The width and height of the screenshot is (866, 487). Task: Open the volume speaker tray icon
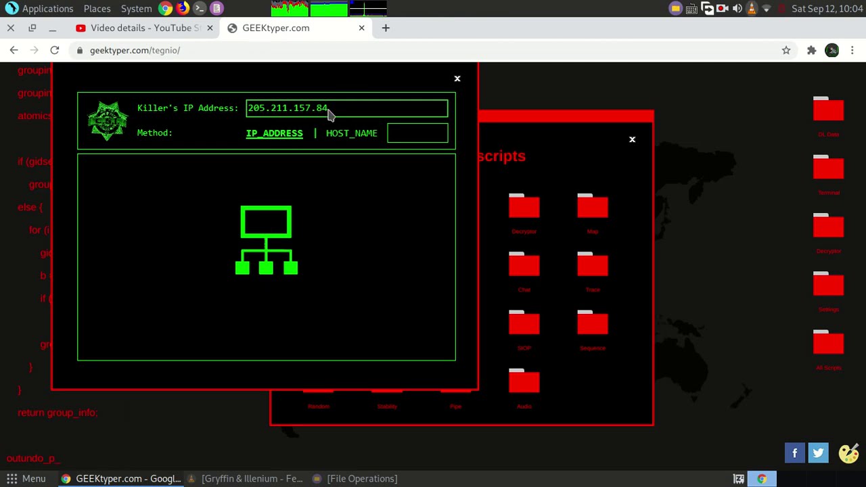pos(737,8)
